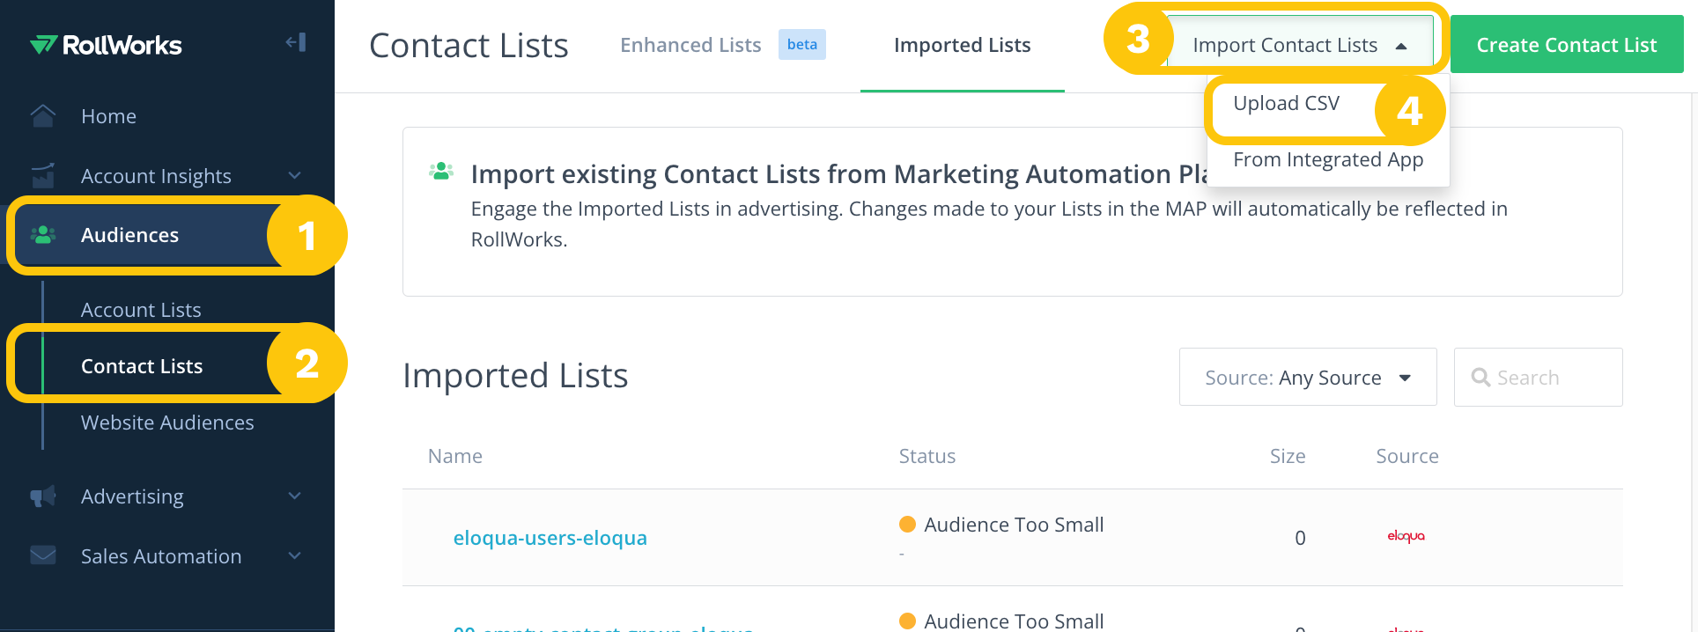Click the Audience Too Small status for eloqua-users-eloqua
Viewport: 1698px width, 632px height.
[x=1014, y=525]
